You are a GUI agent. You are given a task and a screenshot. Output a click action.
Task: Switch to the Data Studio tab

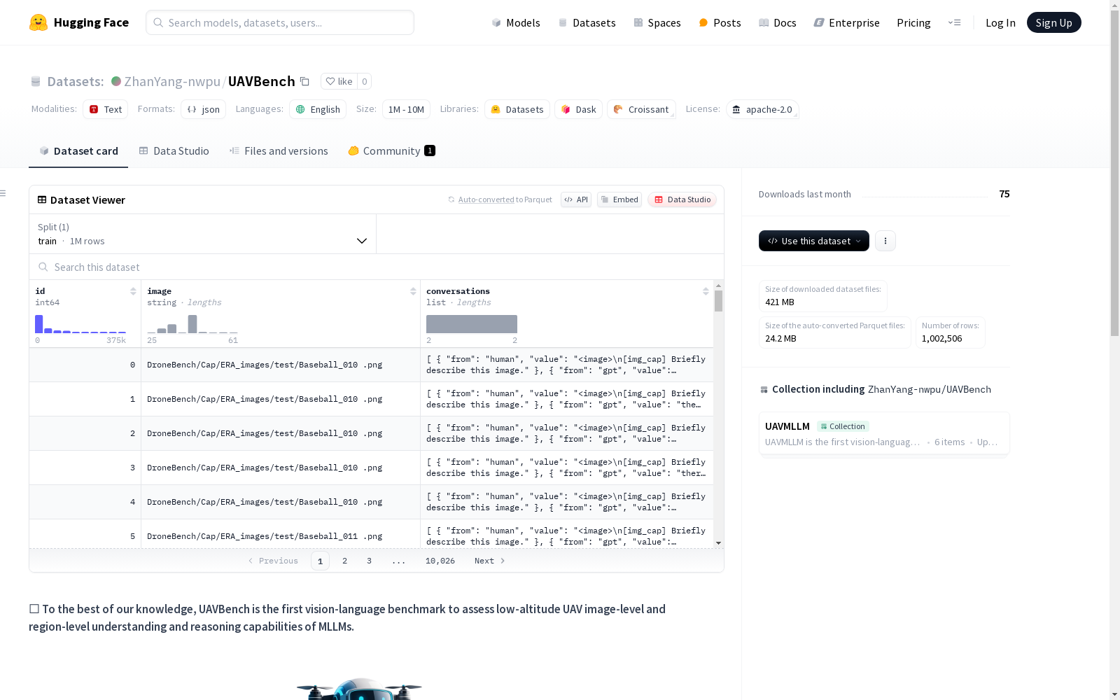click(x=174, y=151)
